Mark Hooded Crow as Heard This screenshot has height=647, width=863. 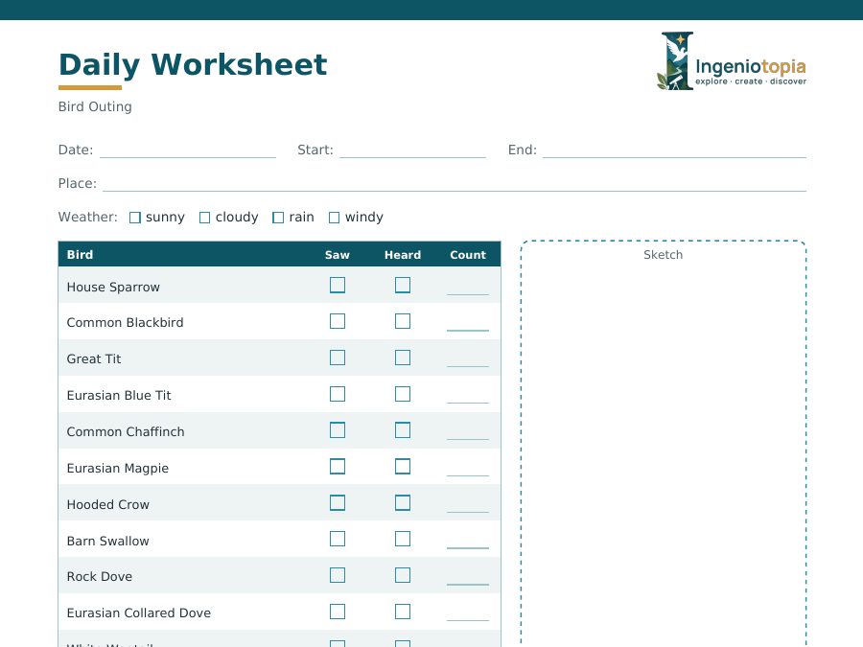coord(403,503)
